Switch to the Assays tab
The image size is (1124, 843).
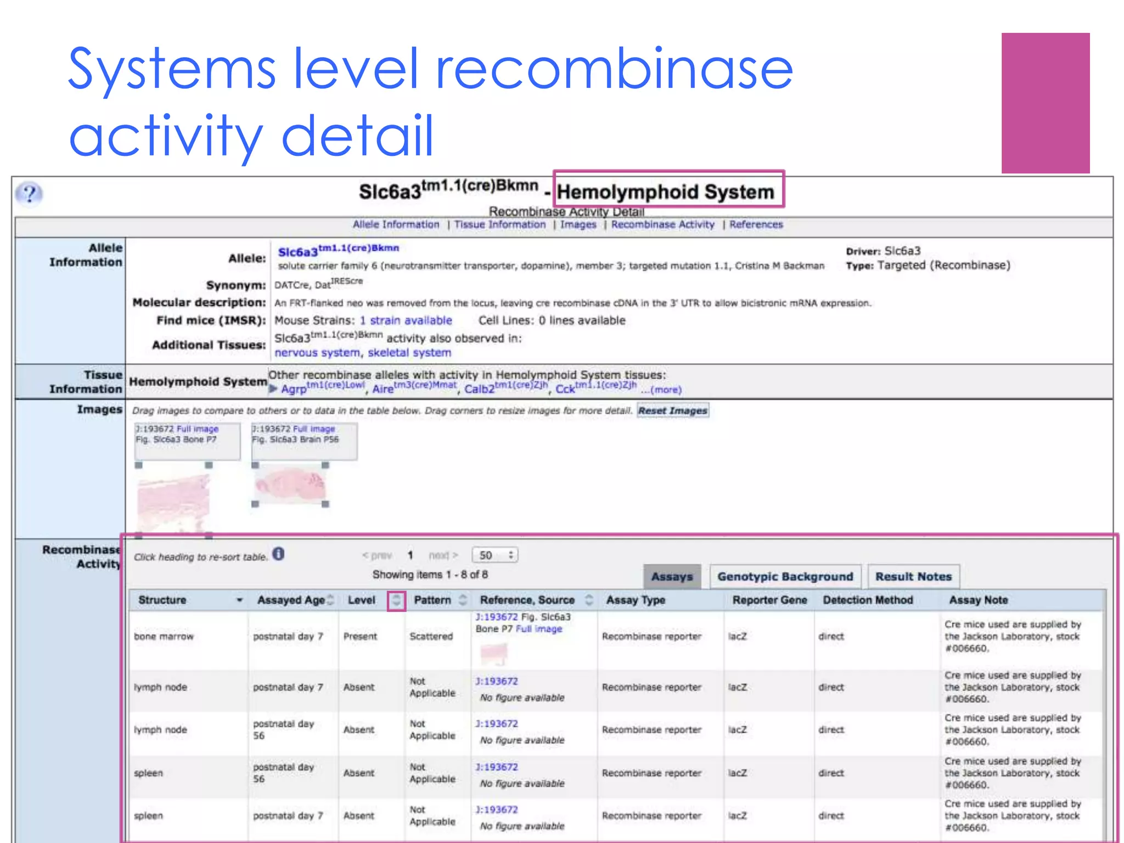click(x=672, y=577)
